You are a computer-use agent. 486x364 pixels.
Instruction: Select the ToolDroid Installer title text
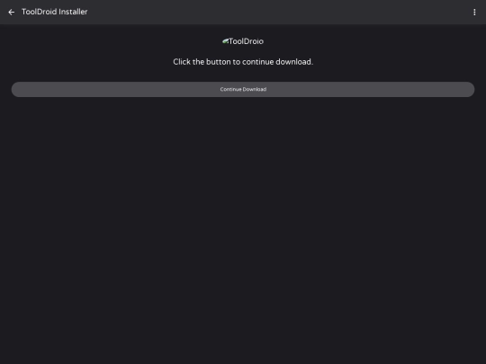[x=55, y=12]
